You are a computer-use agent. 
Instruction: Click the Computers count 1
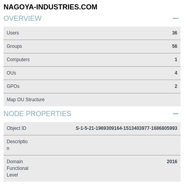(x=176, y=60)
